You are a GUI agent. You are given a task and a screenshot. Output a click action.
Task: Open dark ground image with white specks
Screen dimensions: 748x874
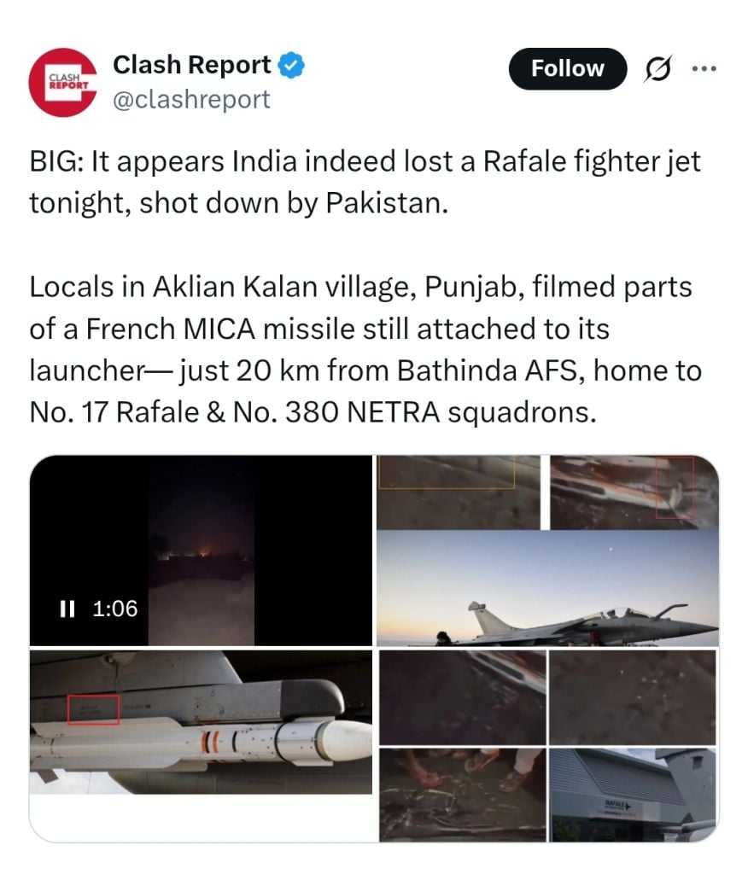[x=633, y=697]
